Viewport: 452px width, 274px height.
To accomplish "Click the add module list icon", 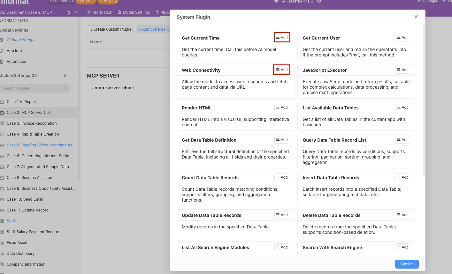I will (73, 76).
